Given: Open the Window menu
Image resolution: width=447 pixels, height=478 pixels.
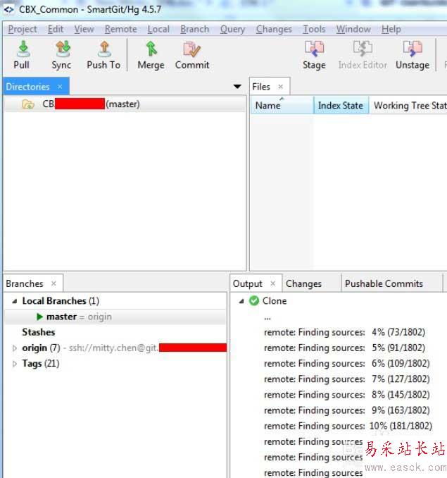Looking at the screenshot, I should 353,30.
